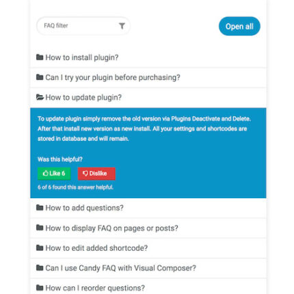Expand How can I reorder questions
The image size is (294, 294).
[148, 286]
